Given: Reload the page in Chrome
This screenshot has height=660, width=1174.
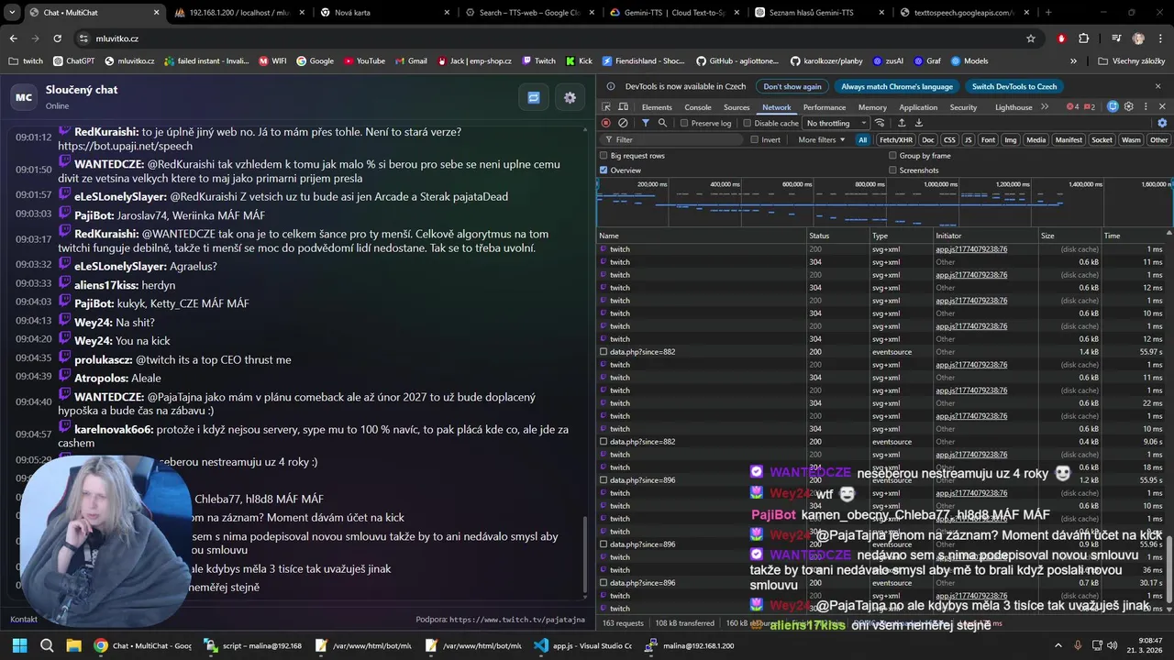Looking at the screenshot, I should click(57, 38).
